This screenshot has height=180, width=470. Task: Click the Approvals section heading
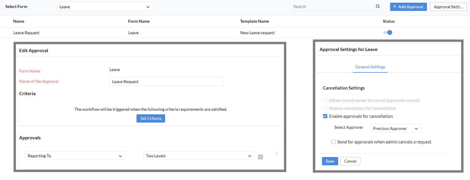tap(30, 138)
